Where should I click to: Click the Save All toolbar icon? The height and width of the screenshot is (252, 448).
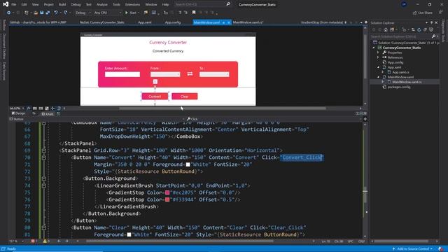point(48,13)
